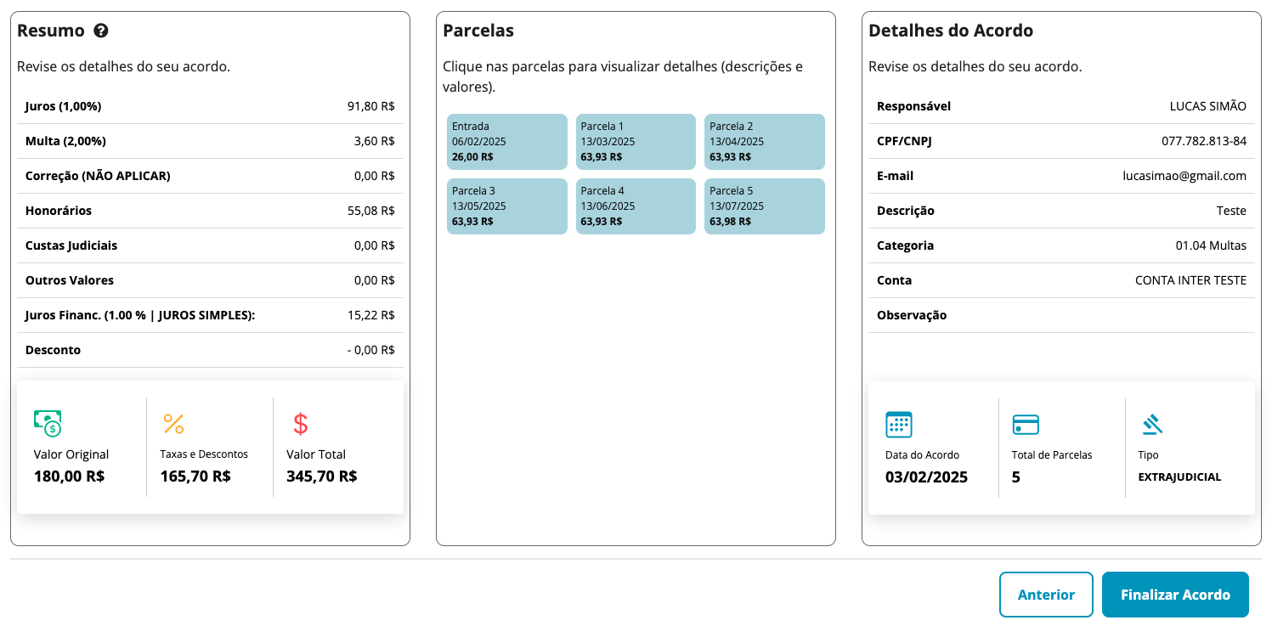Click the Honorários value 55,08 R$
Viewport: 1272px width, 626px height.
tap(371, 211)
